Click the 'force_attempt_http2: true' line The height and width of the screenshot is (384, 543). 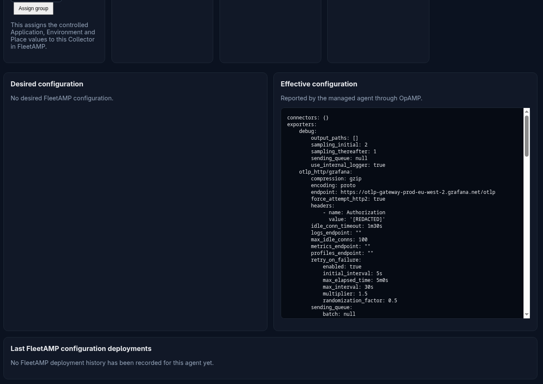[348, 199]
